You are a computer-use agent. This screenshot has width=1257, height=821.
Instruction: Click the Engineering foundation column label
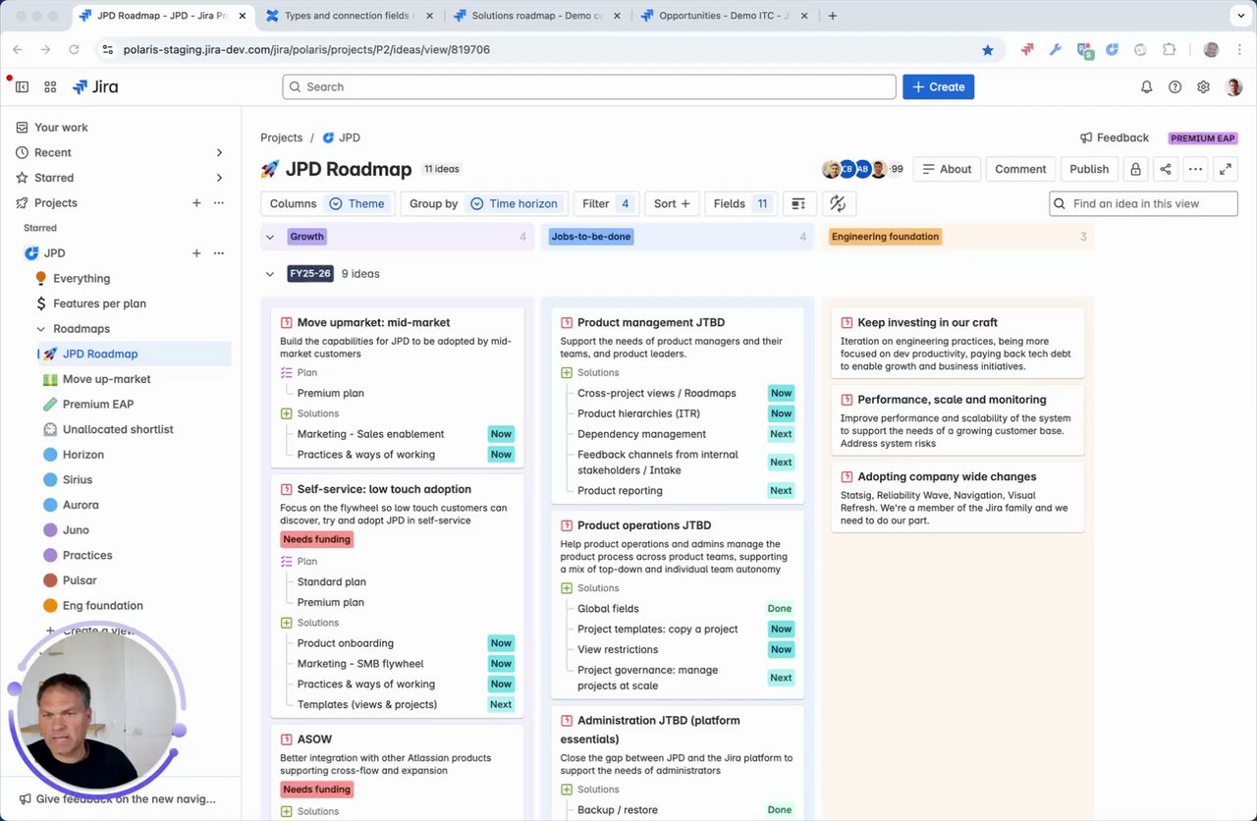(885, 237)
